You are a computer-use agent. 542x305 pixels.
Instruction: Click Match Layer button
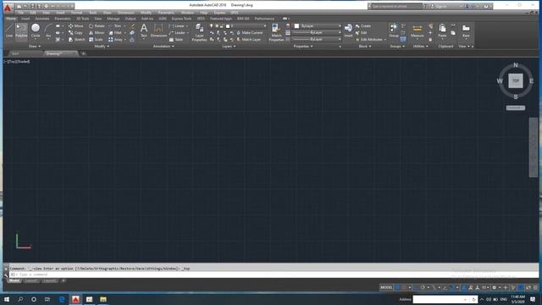point(248,40)
